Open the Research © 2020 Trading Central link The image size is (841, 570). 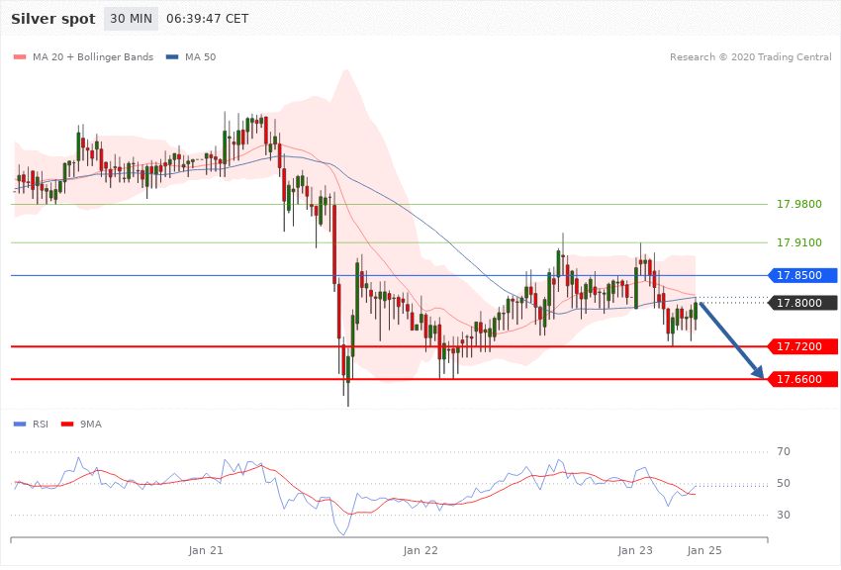[750, 57]
